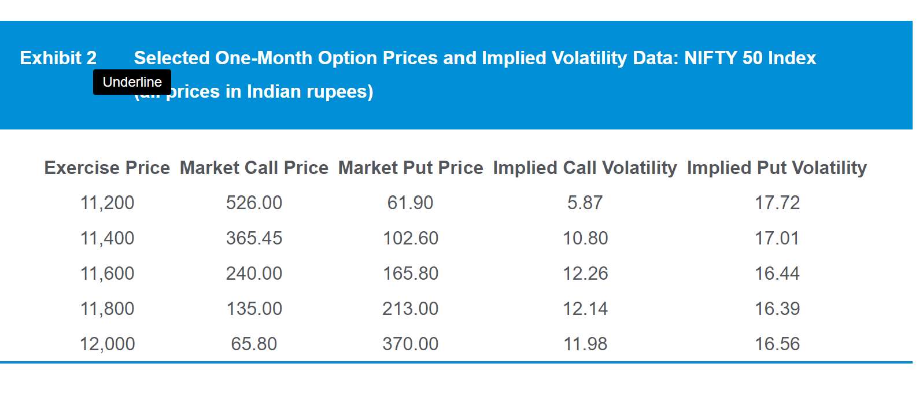The width and height of the screenshot is (923, 393).
Task: Select the 526.00 market call price
Action: click(254, 203)
